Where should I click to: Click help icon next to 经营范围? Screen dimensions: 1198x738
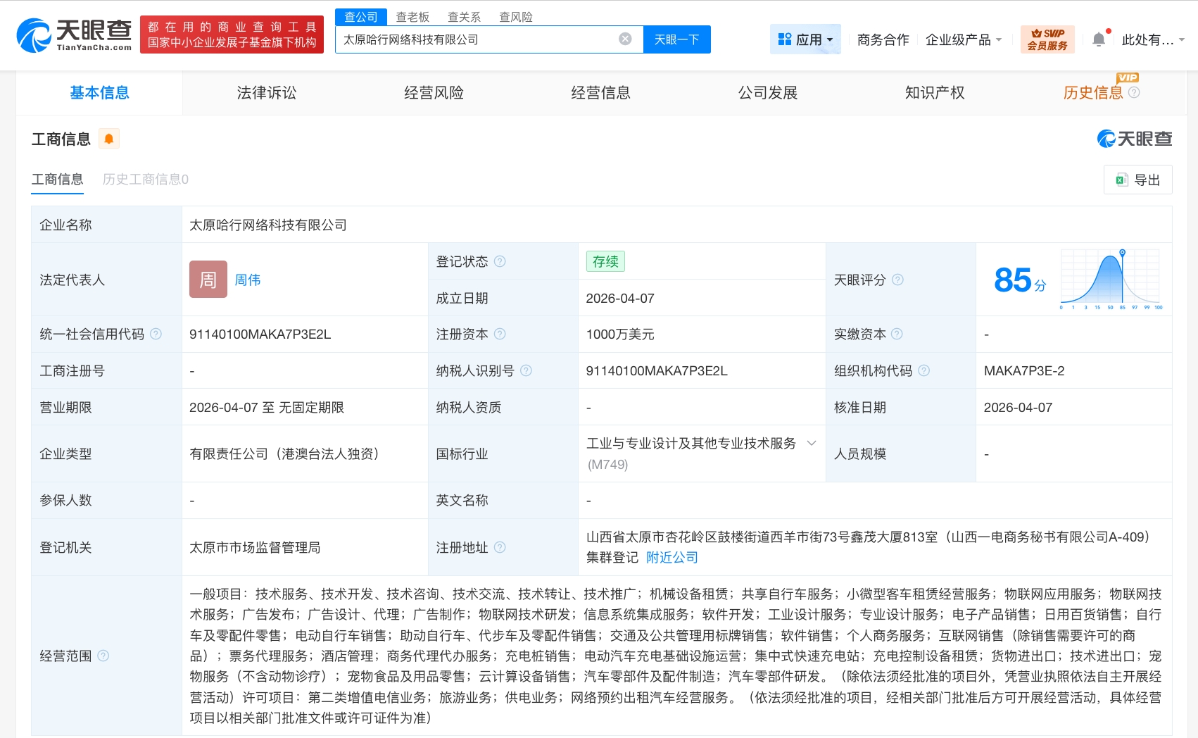coord(103,656)
